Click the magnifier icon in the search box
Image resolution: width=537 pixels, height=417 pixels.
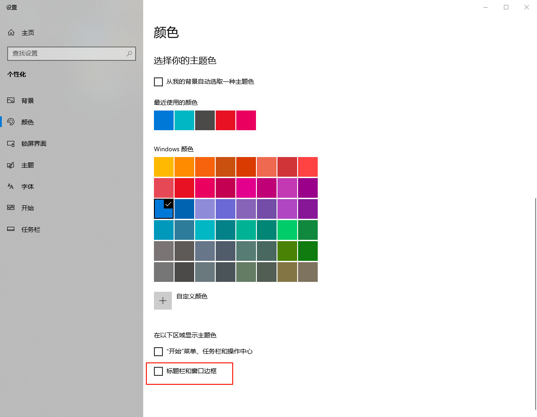129,53
